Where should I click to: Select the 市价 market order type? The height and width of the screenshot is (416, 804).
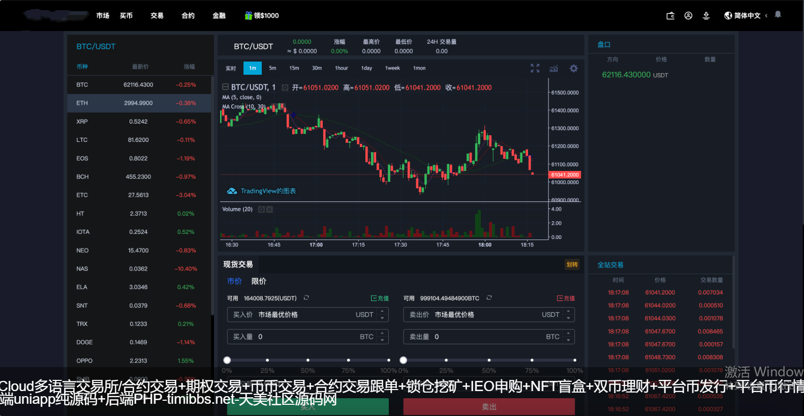pos(234,281)
